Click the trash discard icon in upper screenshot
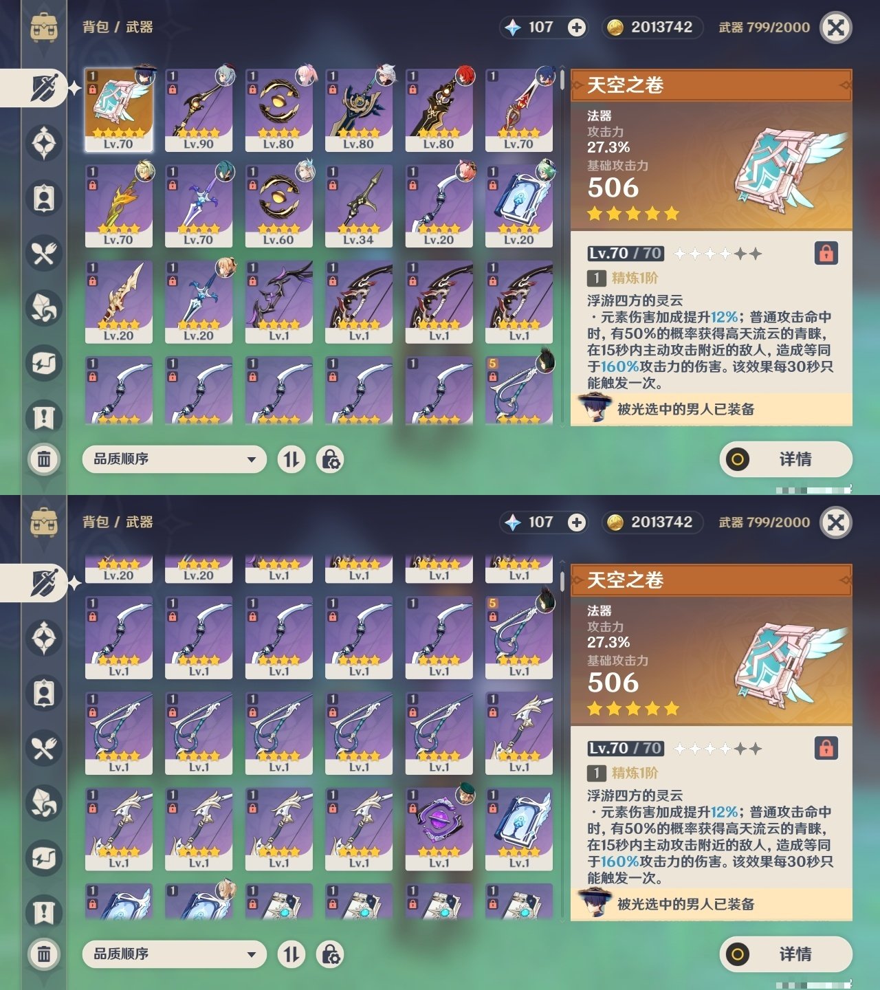 click(44, 459)
